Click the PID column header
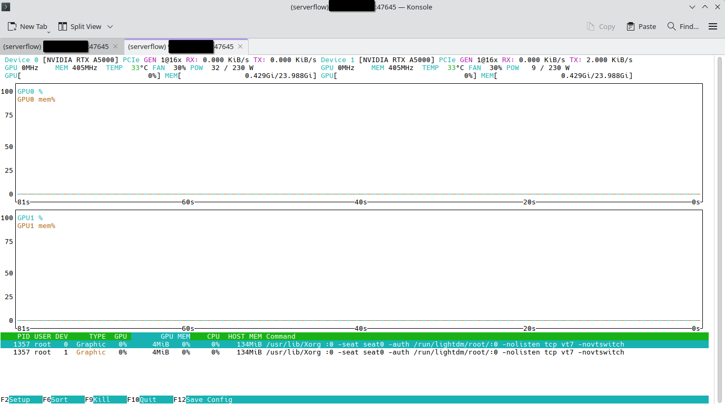Screen dimensions: 725x404 tap(24, 337)
